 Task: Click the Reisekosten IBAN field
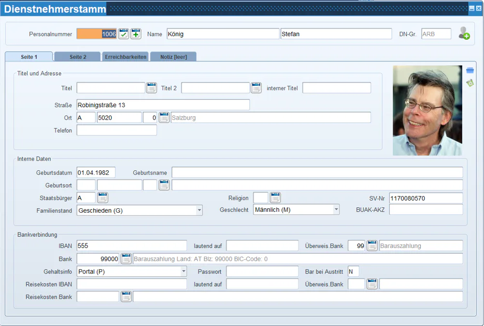132,284
